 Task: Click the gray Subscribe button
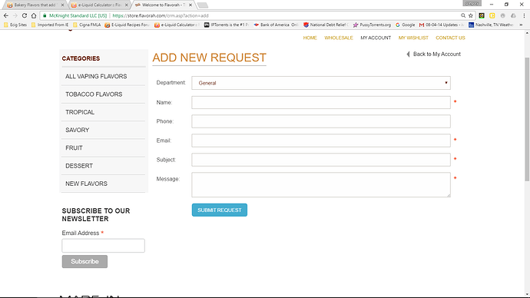pos(84,261)
